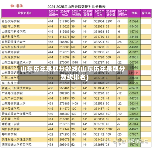Select the school name 广西外国语学院

pyautogui.click(x=12, y=93)
